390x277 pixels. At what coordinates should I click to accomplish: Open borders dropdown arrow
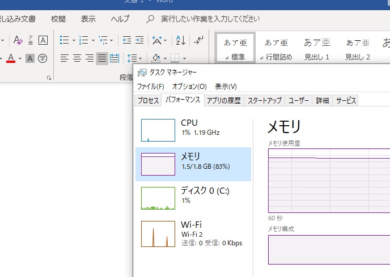pyautogui.click(x=184, y=59)
